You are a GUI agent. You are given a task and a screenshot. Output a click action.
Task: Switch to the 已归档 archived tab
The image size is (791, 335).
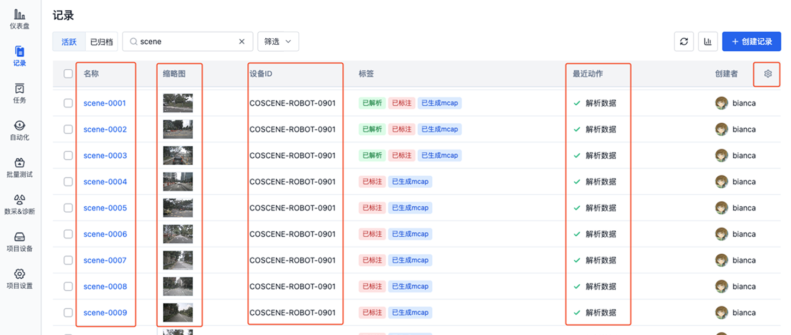[x=102, y=41]
